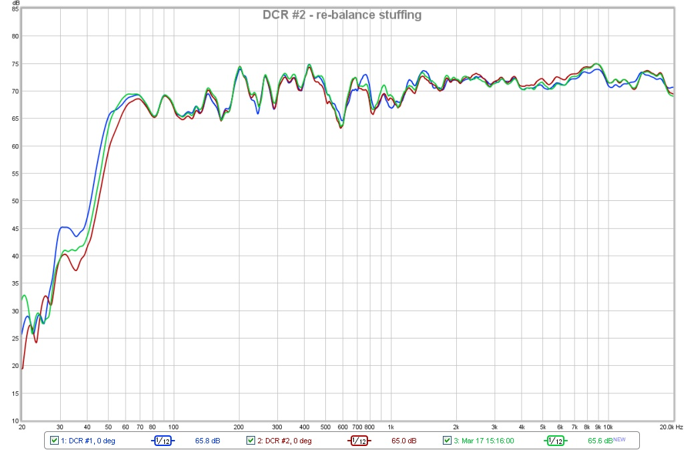The width and height of the screenshot is (684, 450).
Task: Click the red 1/12 smoothing icon
Action: pos(359,441)
